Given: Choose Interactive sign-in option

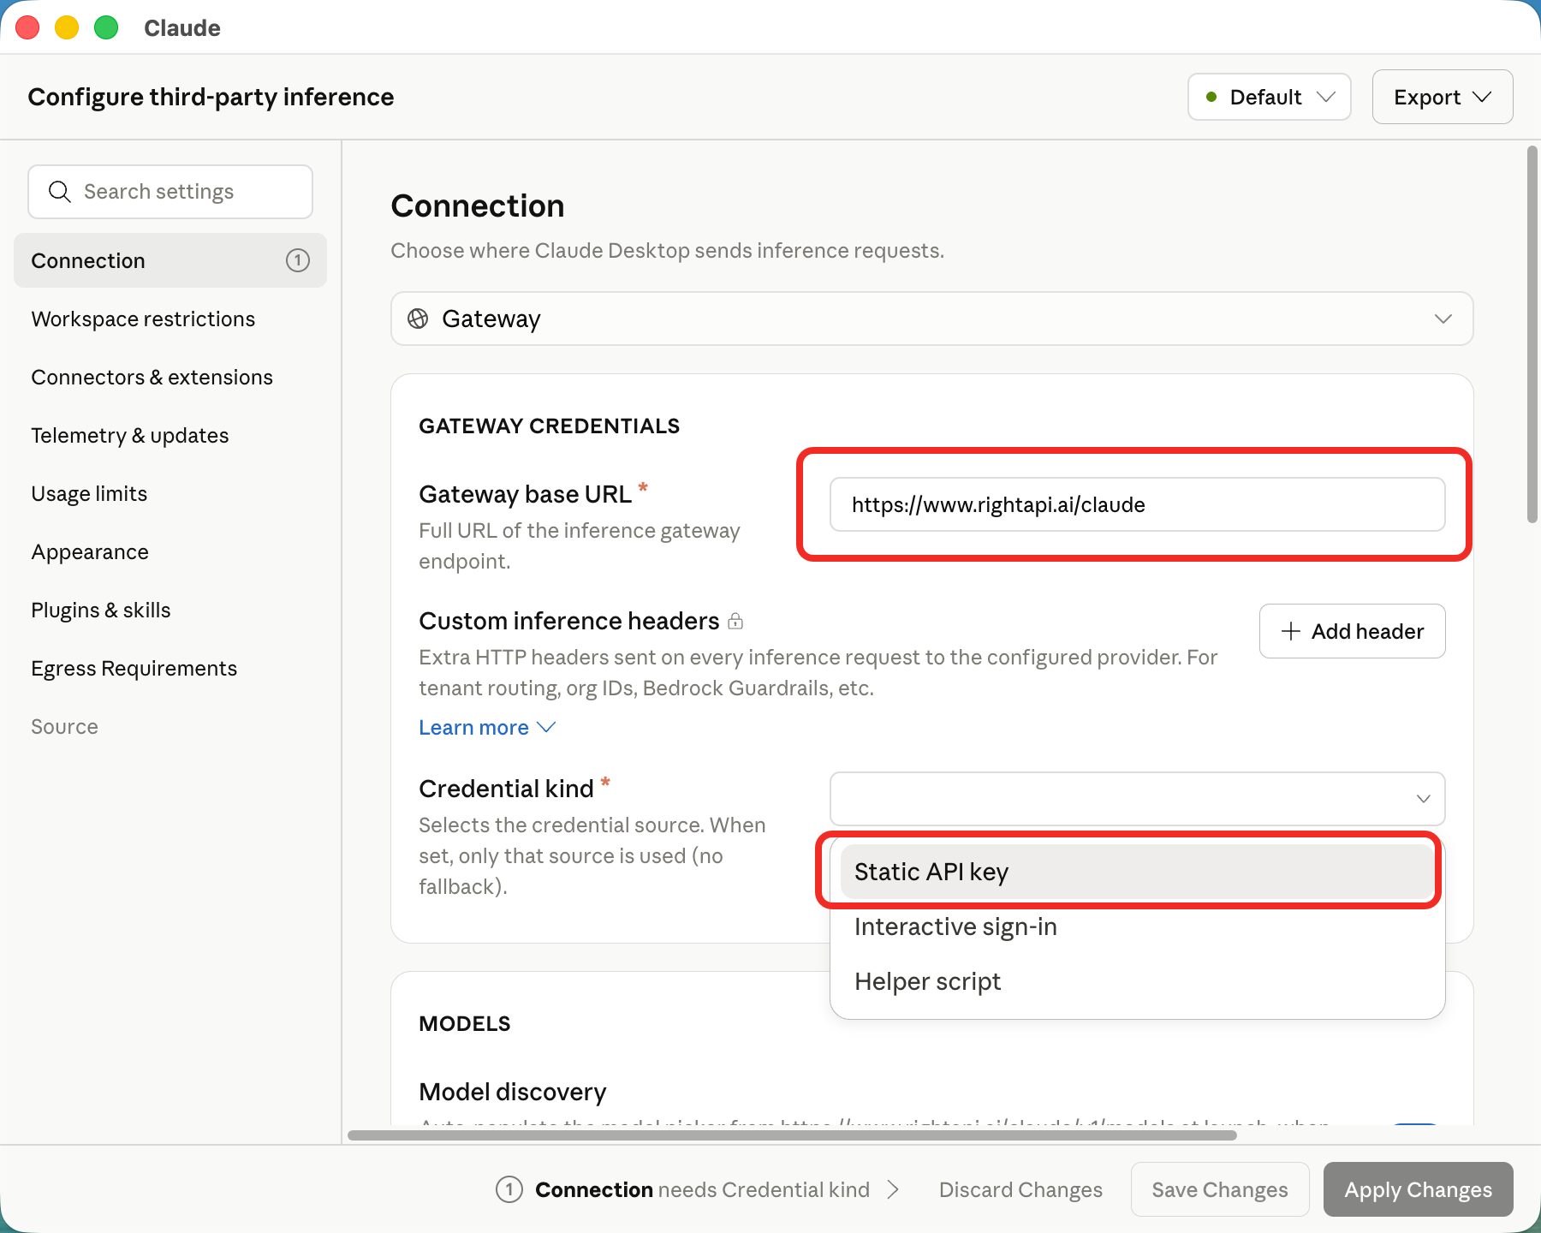Looking at the screenshot, I should 1137,926.
